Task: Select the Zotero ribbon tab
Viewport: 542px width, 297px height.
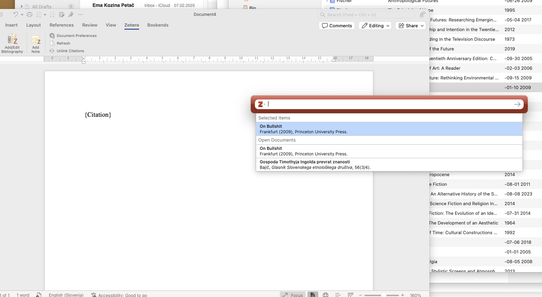Action: tap(132, 25)
